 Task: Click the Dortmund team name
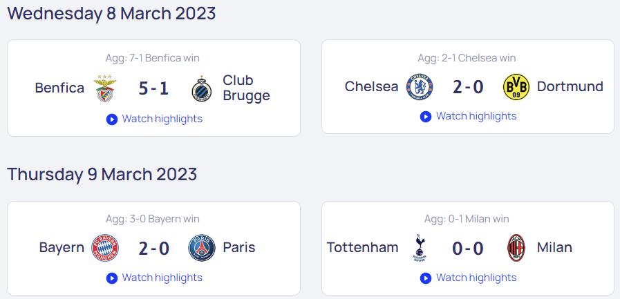570,86
